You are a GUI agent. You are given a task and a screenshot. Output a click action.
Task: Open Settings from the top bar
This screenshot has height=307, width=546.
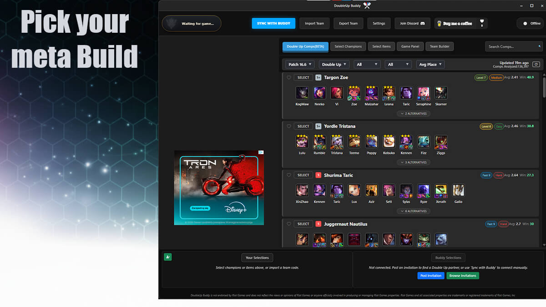point(379,24)
